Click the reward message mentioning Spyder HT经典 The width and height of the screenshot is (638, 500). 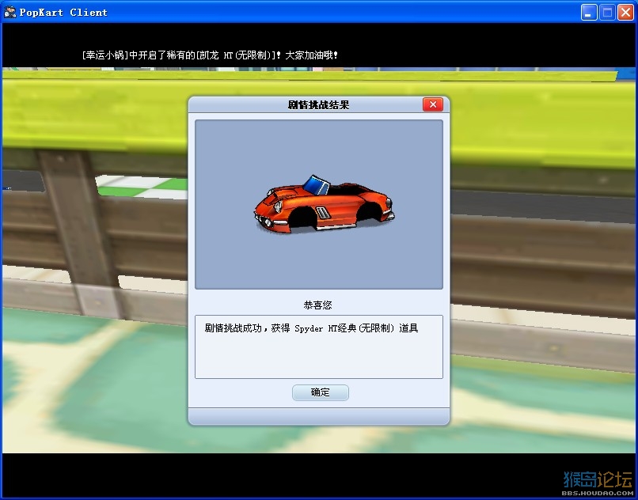[311, 328]
